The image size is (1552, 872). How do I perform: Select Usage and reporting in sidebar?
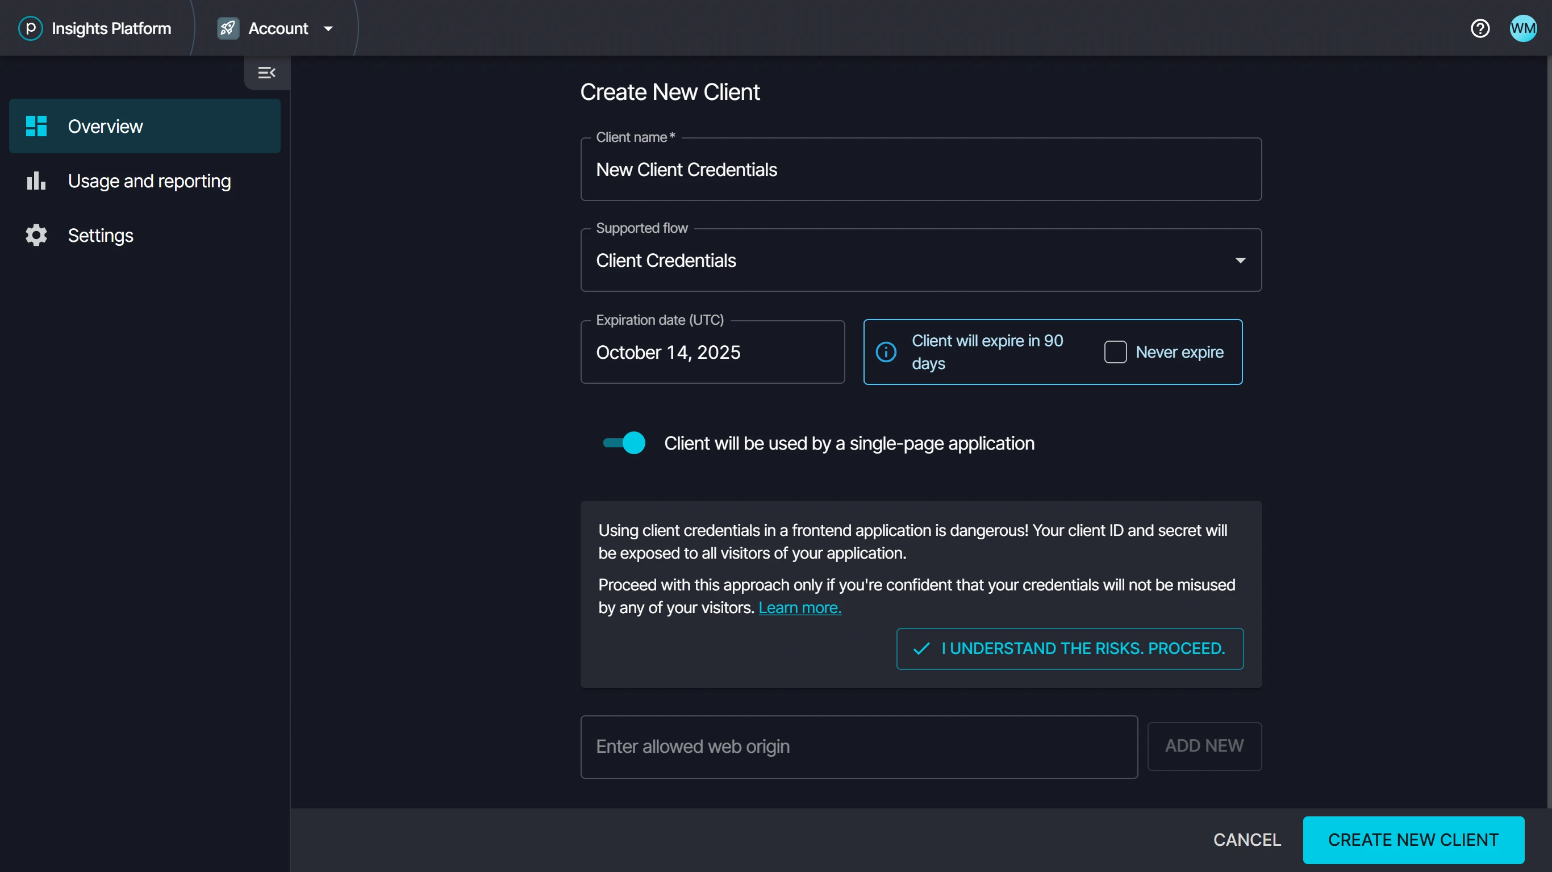click(149, 180)
